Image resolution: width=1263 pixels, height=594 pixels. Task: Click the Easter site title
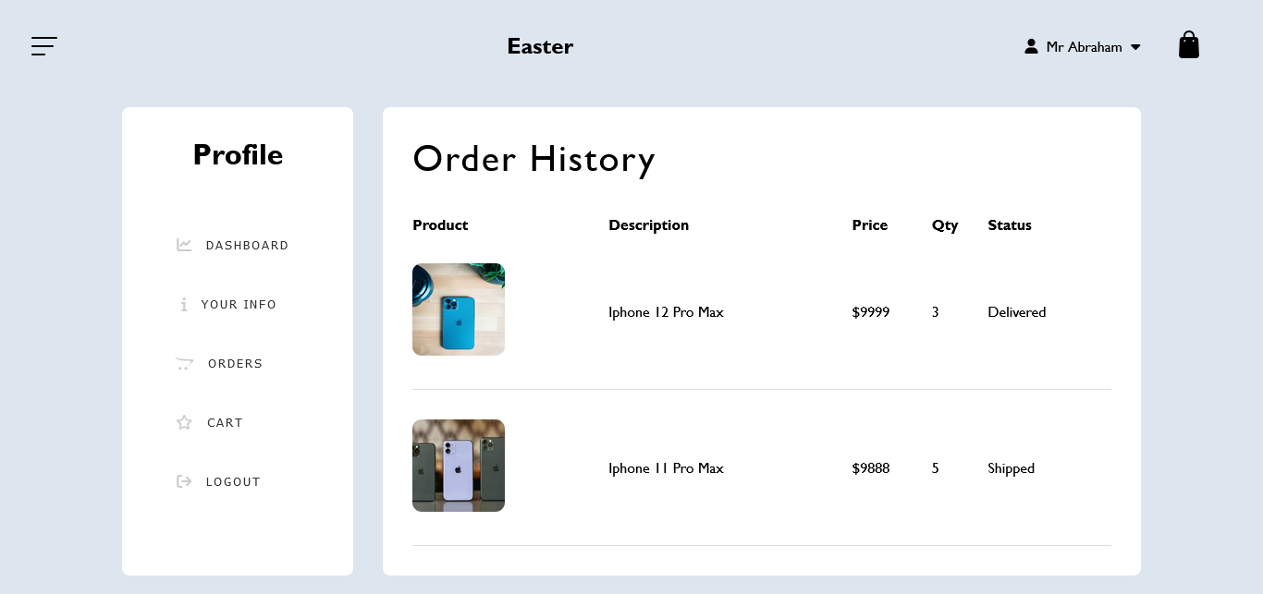tap(540, 45)
